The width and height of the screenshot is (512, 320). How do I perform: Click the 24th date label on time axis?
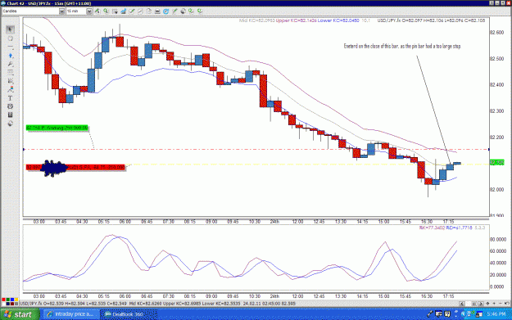pyautogui.click(x=274, y=222)
